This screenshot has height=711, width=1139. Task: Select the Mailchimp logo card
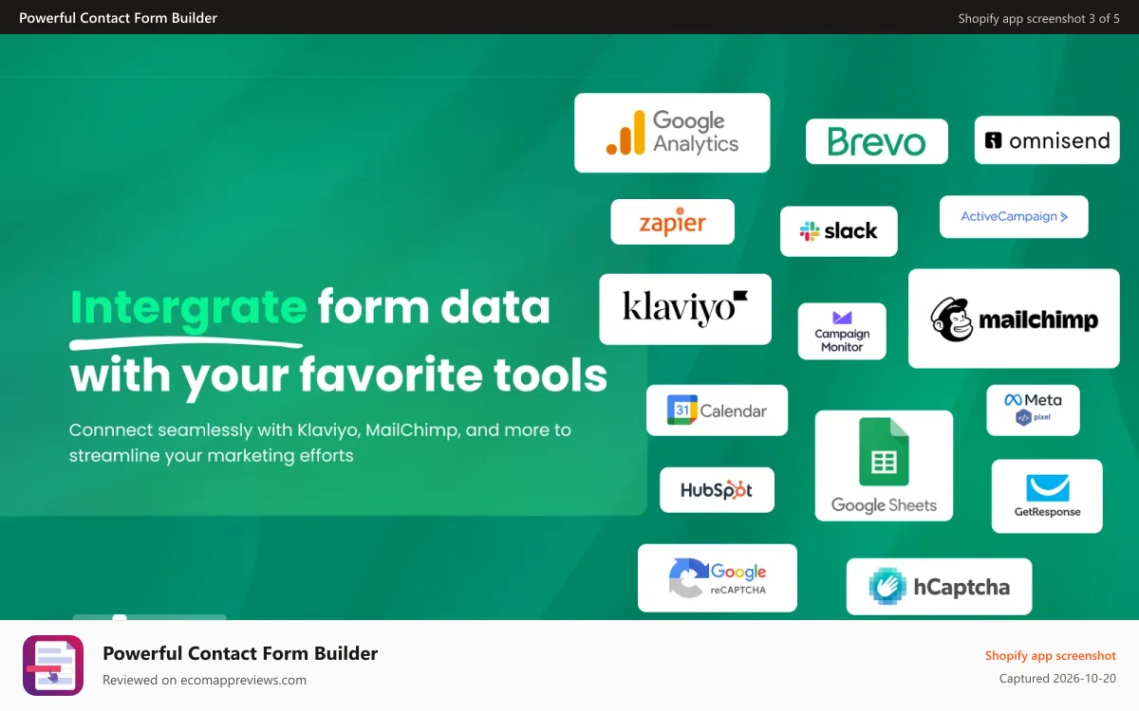pos(1014,319)
